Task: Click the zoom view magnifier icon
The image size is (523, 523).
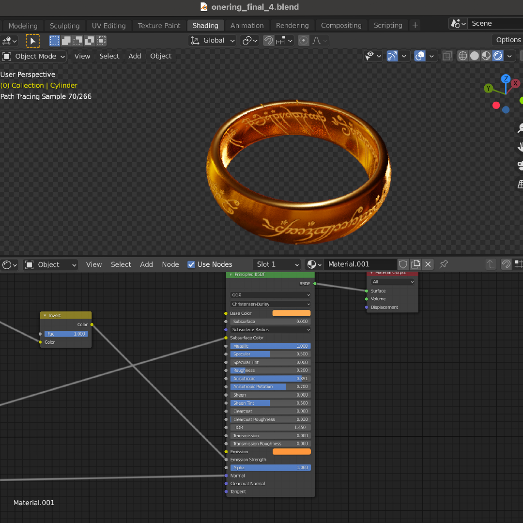Action: coord(520,128)
